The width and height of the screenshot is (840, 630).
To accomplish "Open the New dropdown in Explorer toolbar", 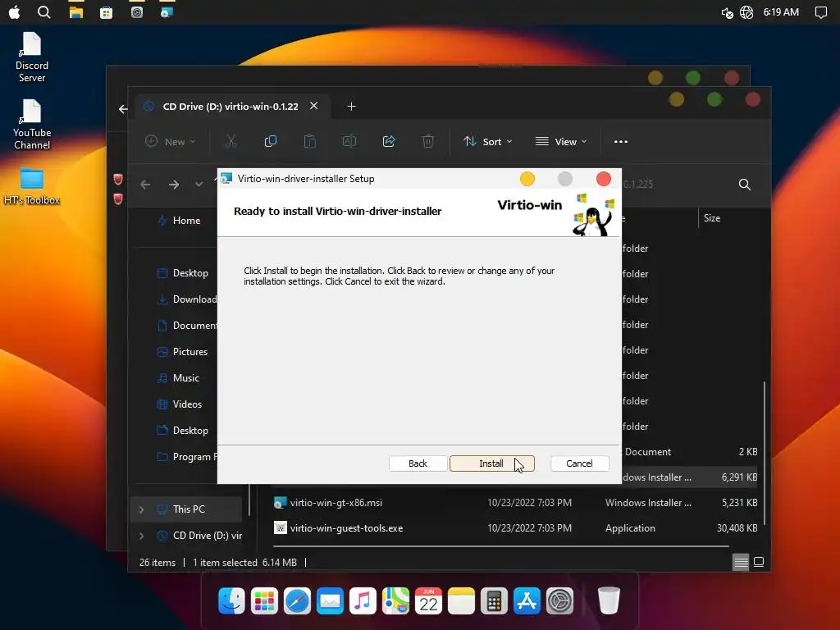I will point(171,141).
